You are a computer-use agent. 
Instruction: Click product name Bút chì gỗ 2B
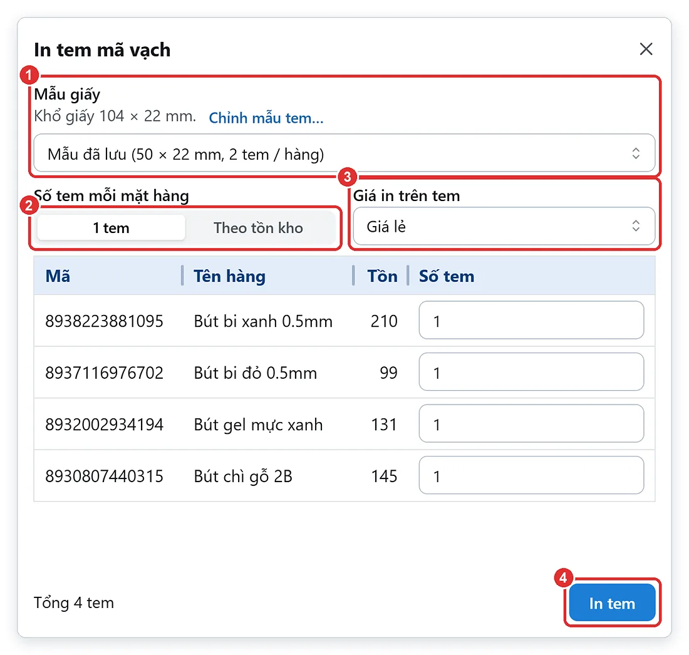click(x=243, y=477)
